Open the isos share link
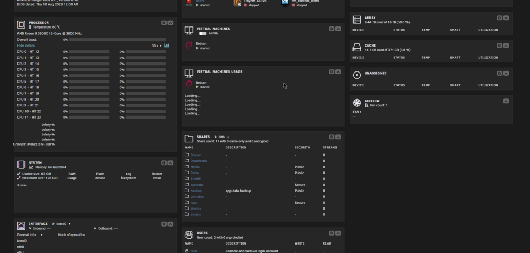 tap(193, 203)
